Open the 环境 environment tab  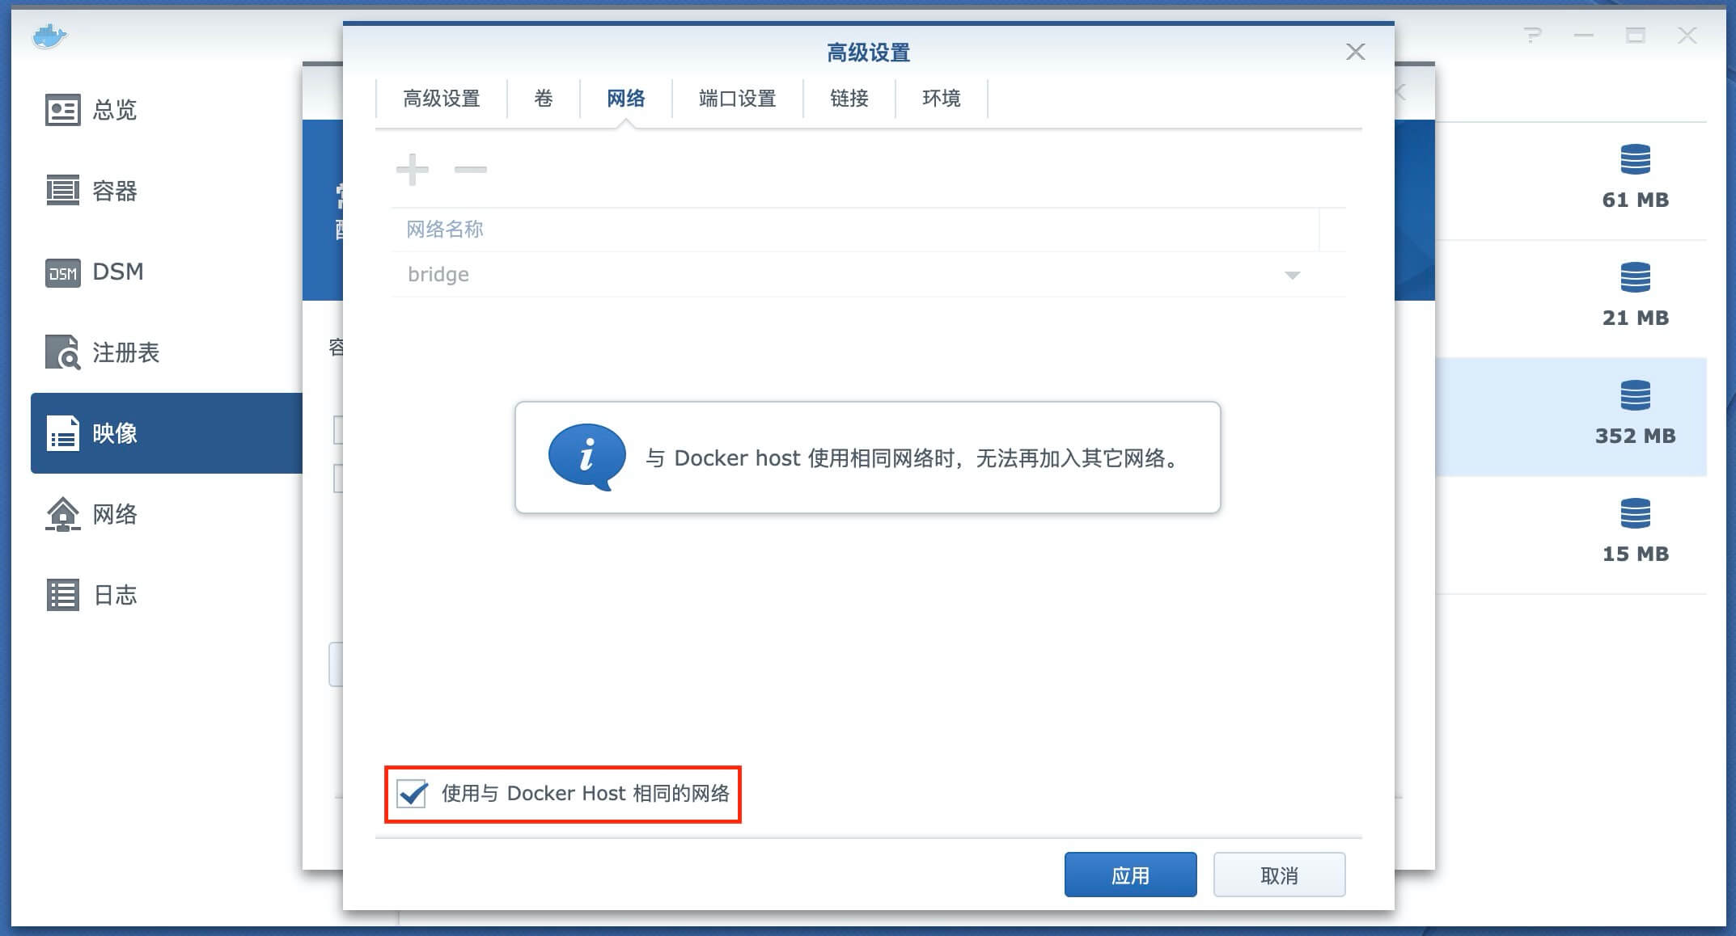[x=941, y=99]
